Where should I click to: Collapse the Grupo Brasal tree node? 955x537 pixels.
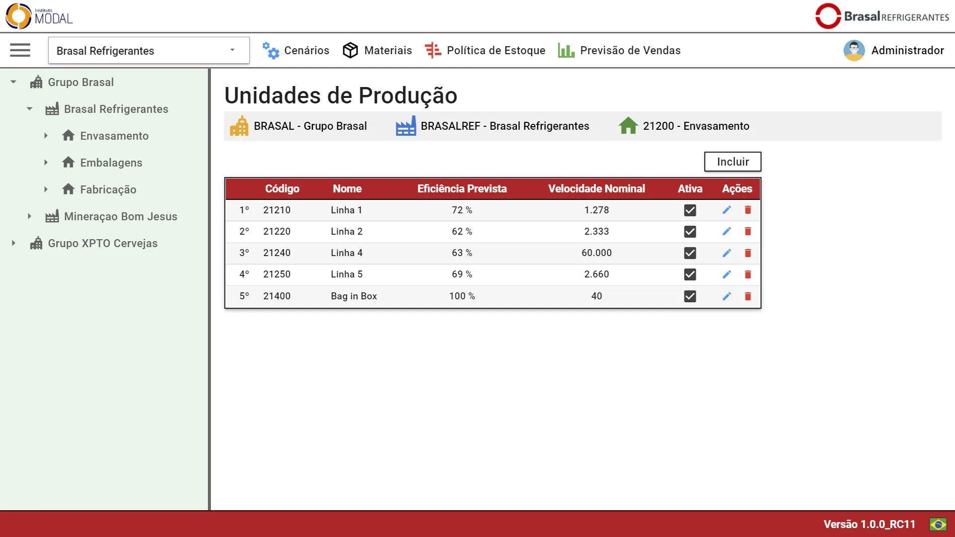[x=13, y=82]
